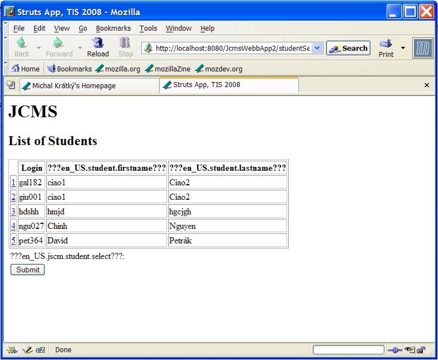This screenshot has height=360, width=438.
Task: Open the Help menu
Action: coord(207,28)
